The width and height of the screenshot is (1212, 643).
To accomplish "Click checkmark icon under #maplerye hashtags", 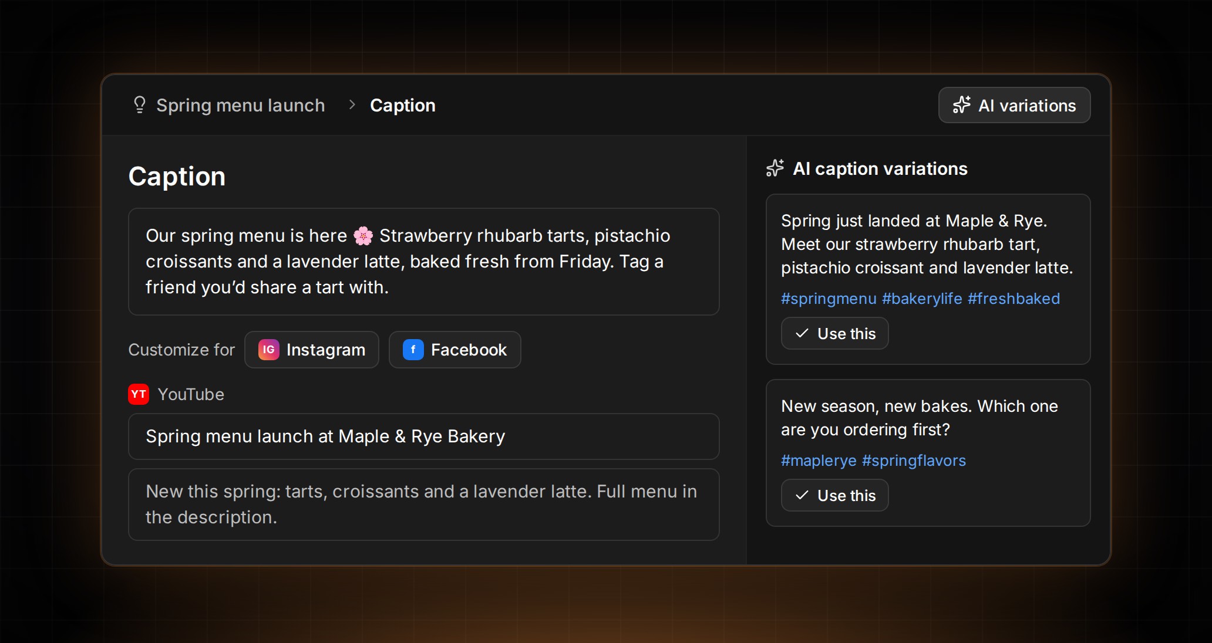I will [x=802, y=495].
